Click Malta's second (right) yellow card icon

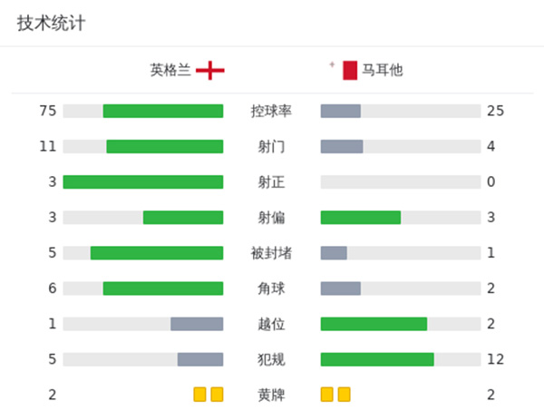click(345, 395)
